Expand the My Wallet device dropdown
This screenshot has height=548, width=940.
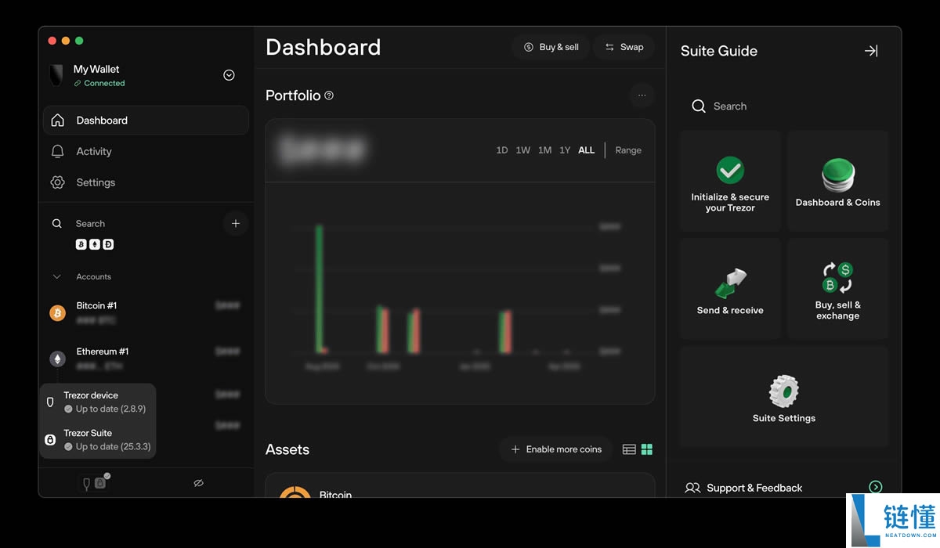click(x=229, y=75)
